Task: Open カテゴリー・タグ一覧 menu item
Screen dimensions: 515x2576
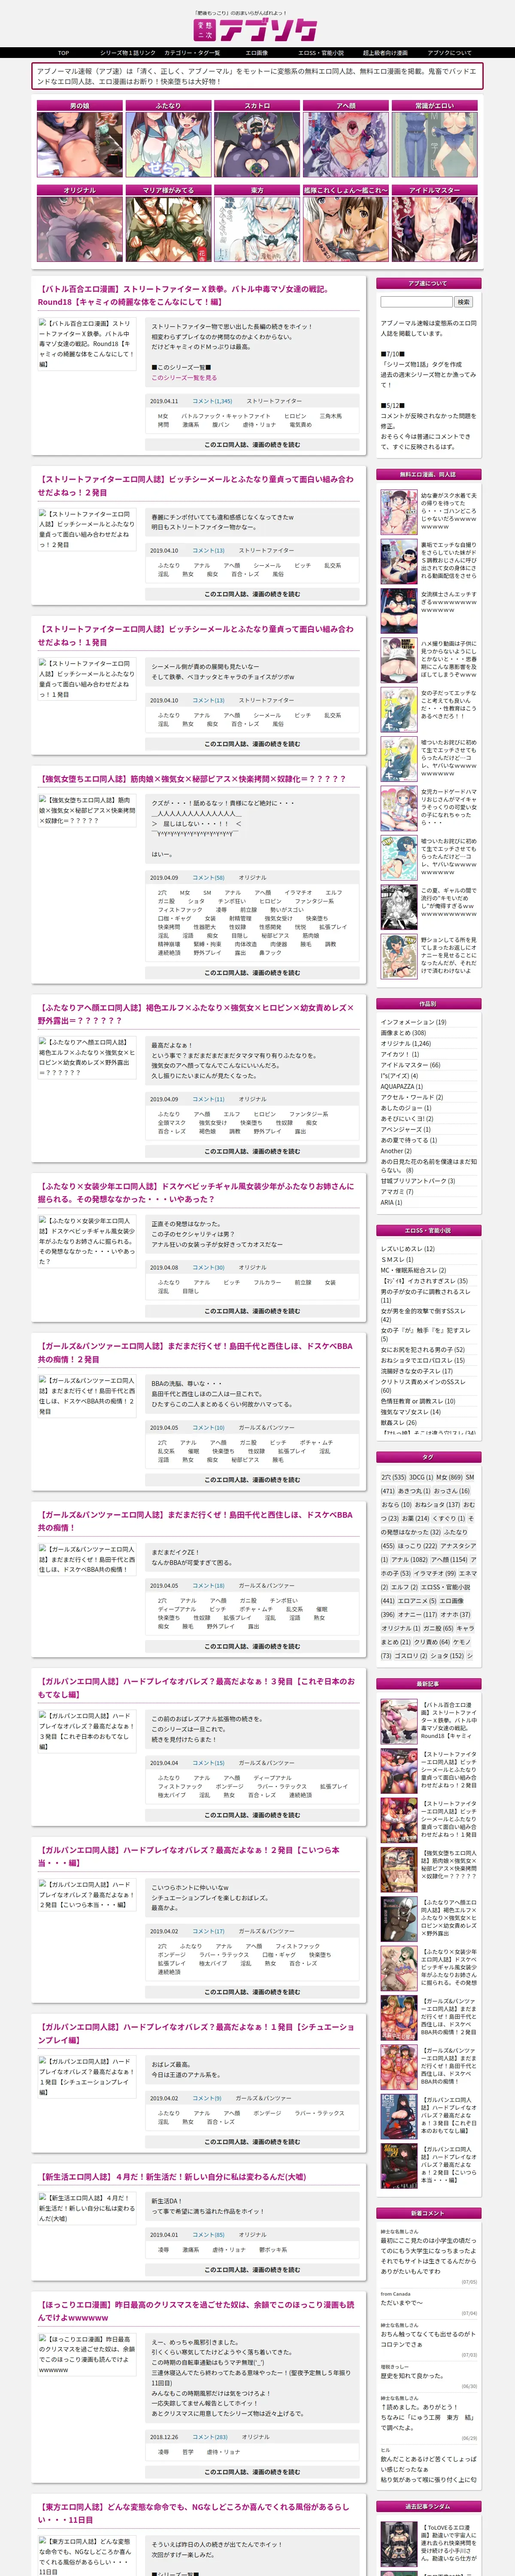Action: coord(192,53)
